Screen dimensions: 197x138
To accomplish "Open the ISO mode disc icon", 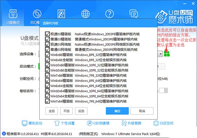I will (x=37, y=14).
